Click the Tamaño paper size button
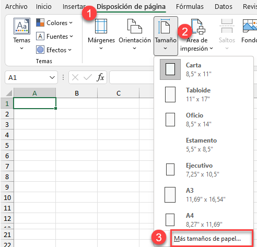 click(x=166, y=36)
